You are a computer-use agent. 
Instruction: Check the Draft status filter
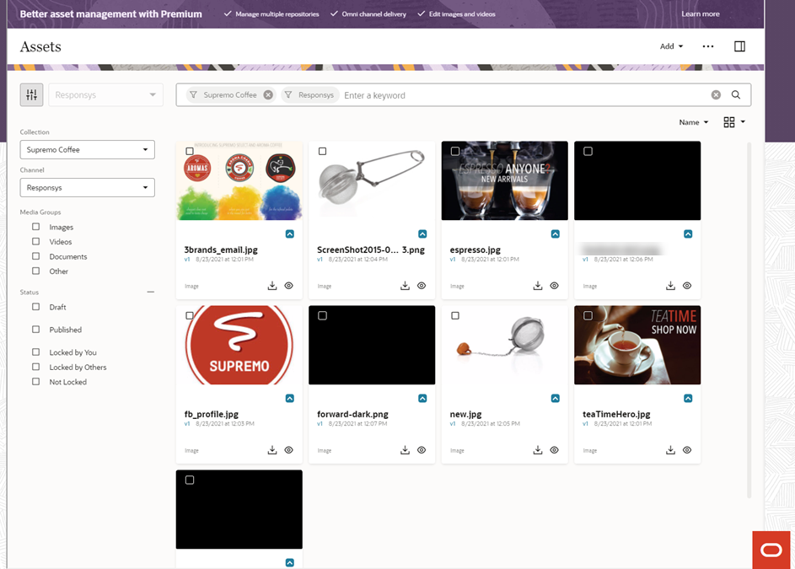[36, 307]
